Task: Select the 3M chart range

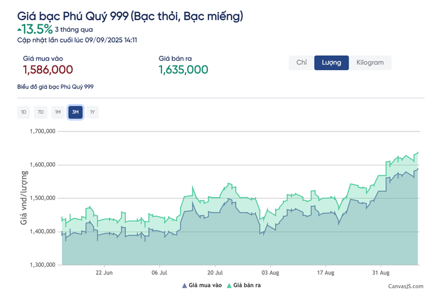Action: coord(75,112)
